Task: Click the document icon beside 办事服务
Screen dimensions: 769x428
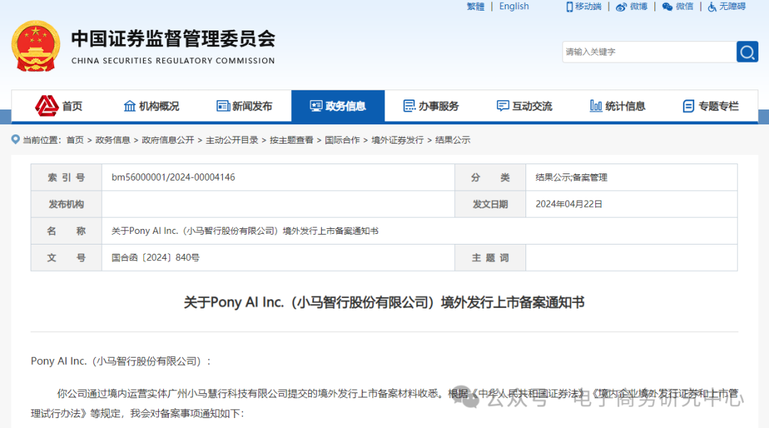Action: (408, 105)
